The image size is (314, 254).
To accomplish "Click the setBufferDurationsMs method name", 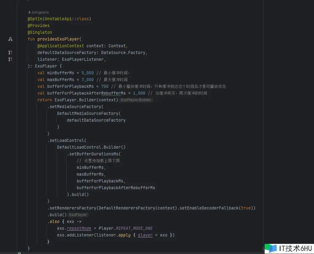I will 94,154.
